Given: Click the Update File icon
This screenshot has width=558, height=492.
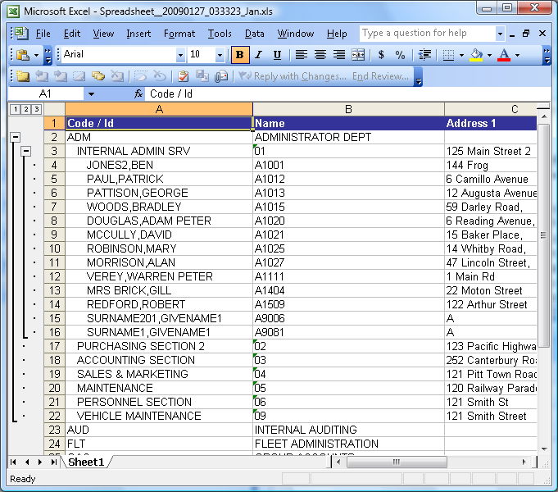Looking at the screenshot, I should pos(202,76).
